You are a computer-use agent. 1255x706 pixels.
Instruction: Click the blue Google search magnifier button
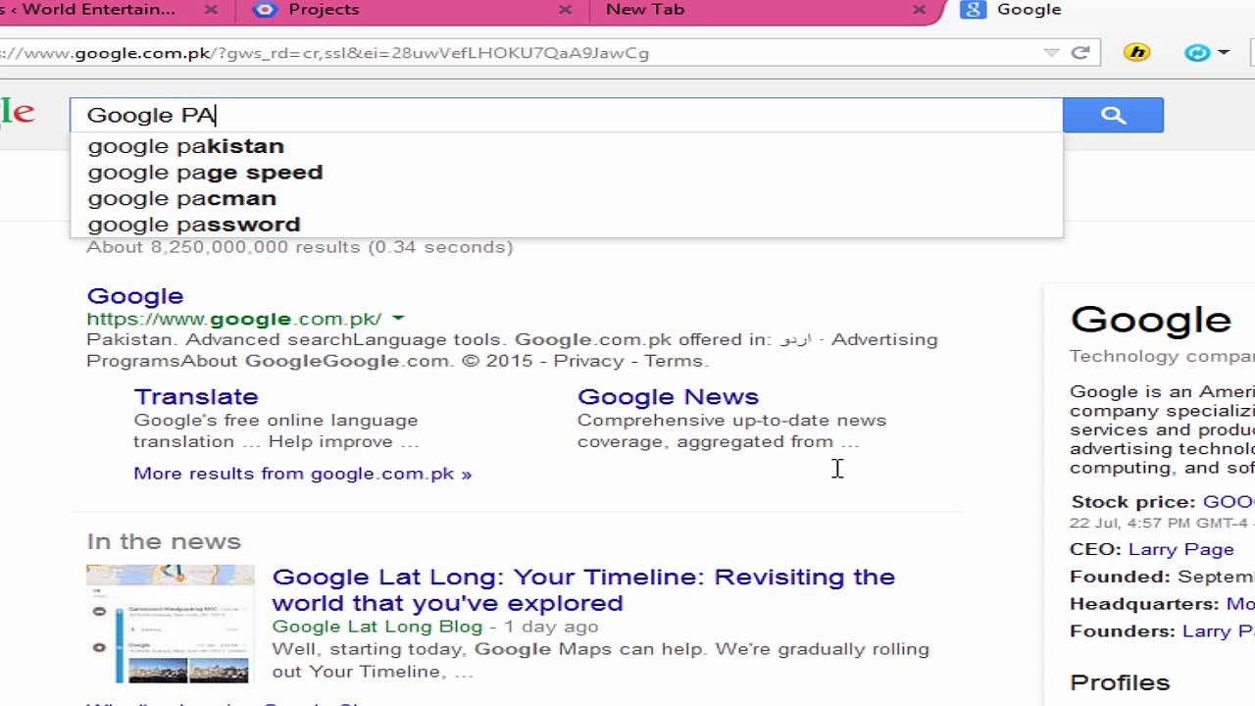tap(1113, 115)
